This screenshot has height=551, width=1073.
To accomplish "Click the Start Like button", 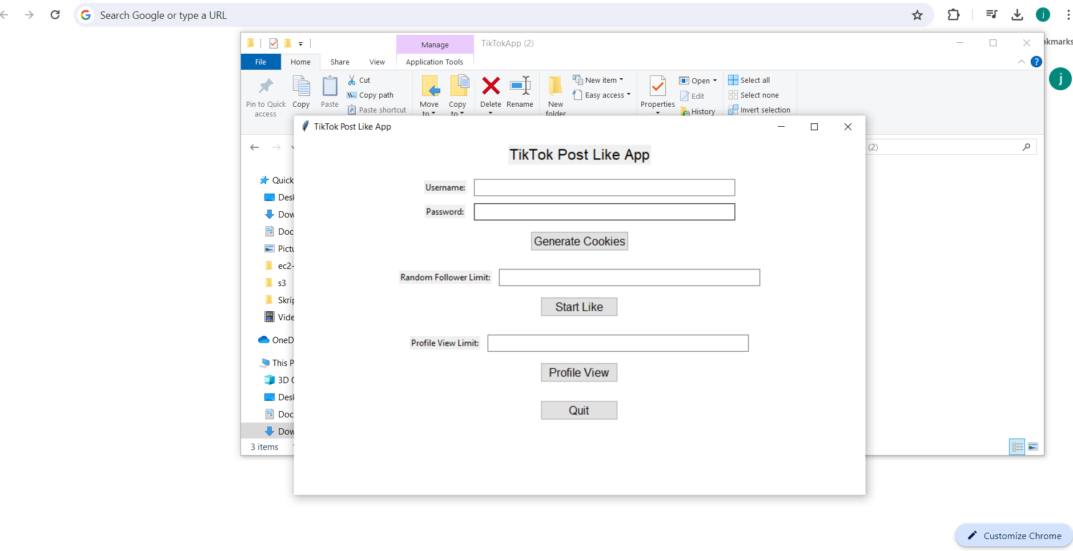I will [579, 307].
